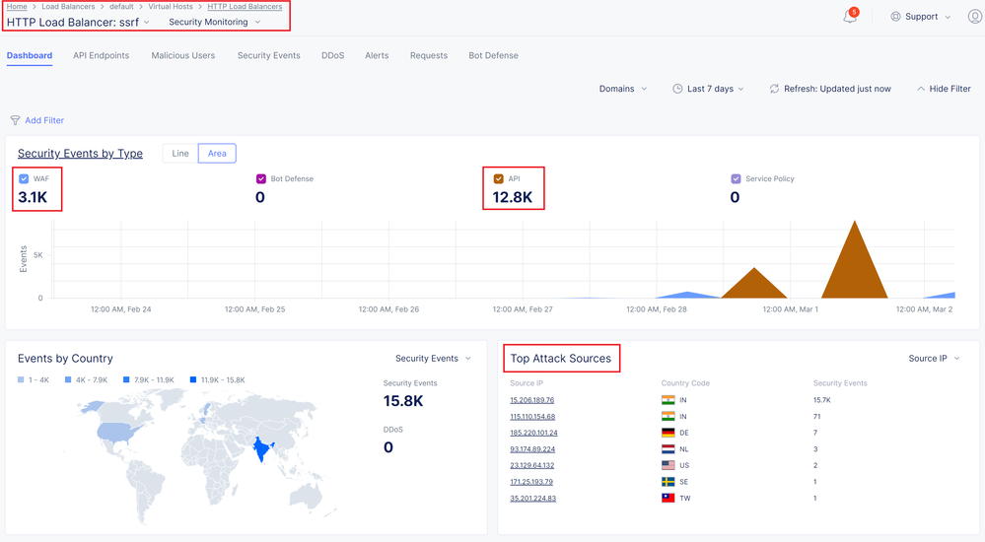
Task: Open the Source IP dropdown
Action: pos(934,359)
